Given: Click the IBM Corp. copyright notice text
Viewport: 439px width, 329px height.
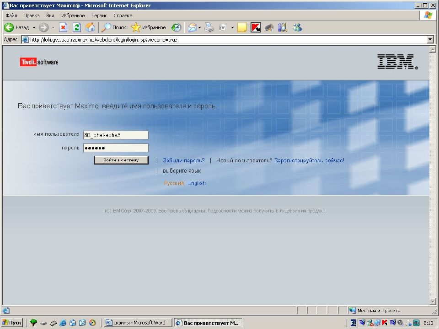Looking at the screenshot, I should [215, 211].
